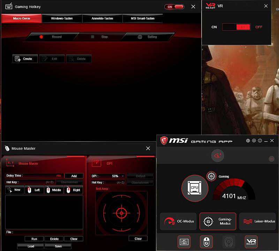This screenshot has height=251, width=279.
Task: Click the DPI Hot Key field
Action: pyautogui.click(x=108, y=182)
